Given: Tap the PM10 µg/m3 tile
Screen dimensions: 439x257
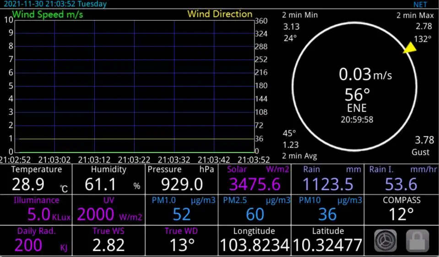Looking at the screenshot, I should coord(328,209).
